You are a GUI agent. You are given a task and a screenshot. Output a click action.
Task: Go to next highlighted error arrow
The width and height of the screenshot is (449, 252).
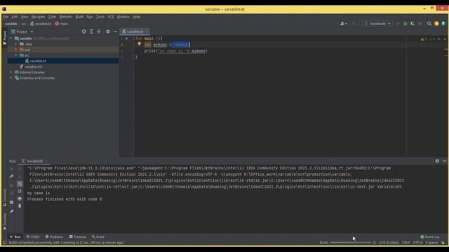(x=445, y=39)
